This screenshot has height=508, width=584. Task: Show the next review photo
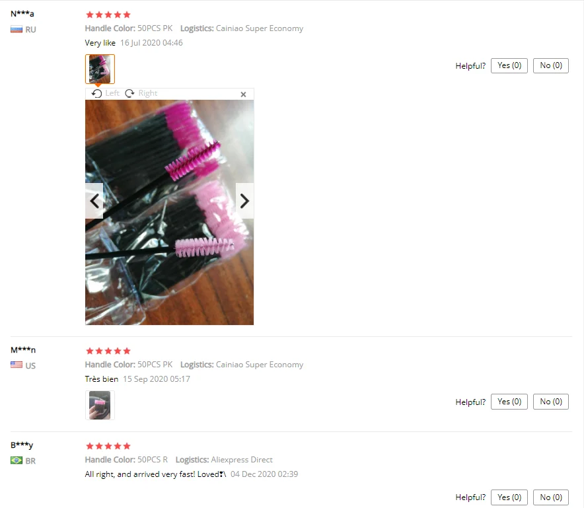click(x=244, y=201)
